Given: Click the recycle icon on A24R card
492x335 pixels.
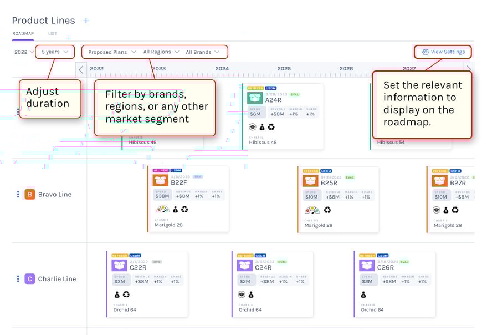Looking at the screenshot, I should pyautogui.click(x=271, y=127).
